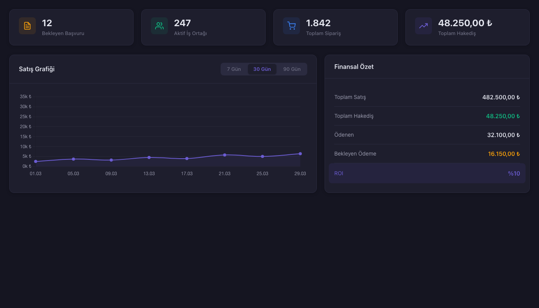
Task: Click the trending chart icon on Toplam Hakediş card
Action: pos(423,26)
